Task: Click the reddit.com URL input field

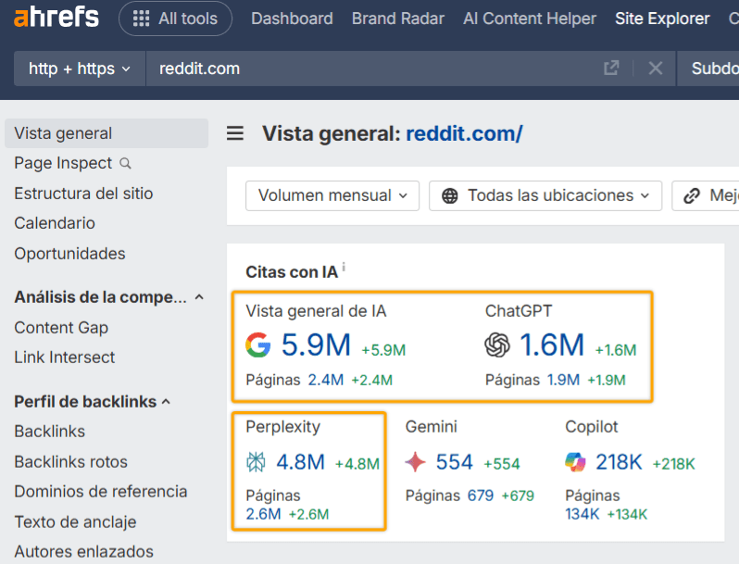Action: [x=370, y=69]
